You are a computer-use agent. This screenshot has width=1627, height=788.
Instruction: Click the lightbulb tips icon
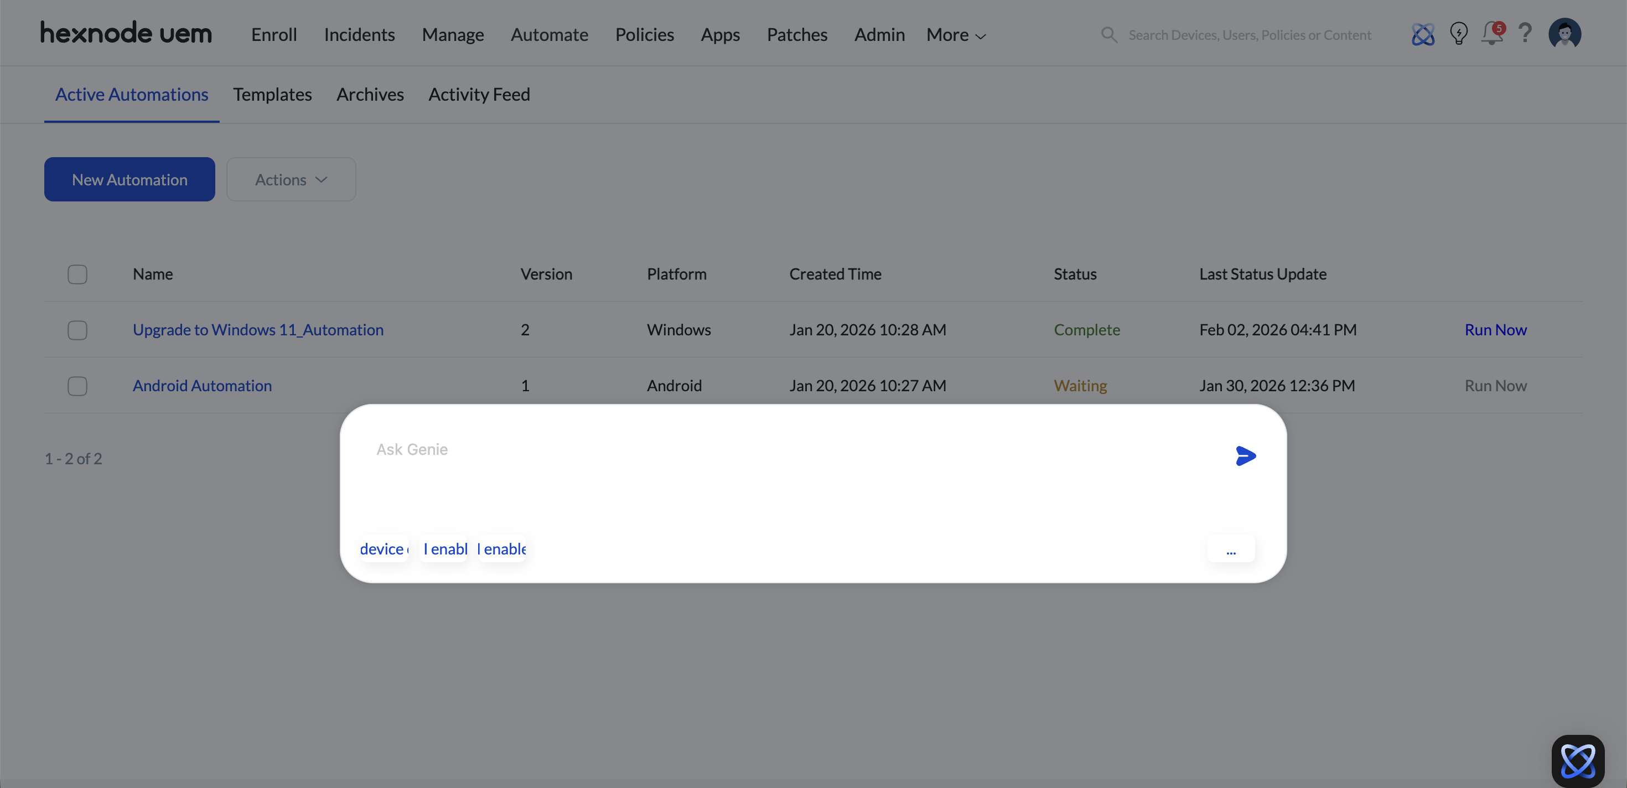pos(1458,34)
